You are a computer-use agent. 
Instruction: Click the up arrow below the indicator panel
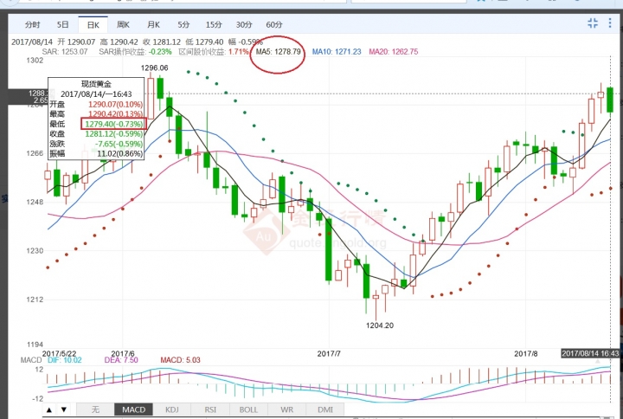click(49, 409)
